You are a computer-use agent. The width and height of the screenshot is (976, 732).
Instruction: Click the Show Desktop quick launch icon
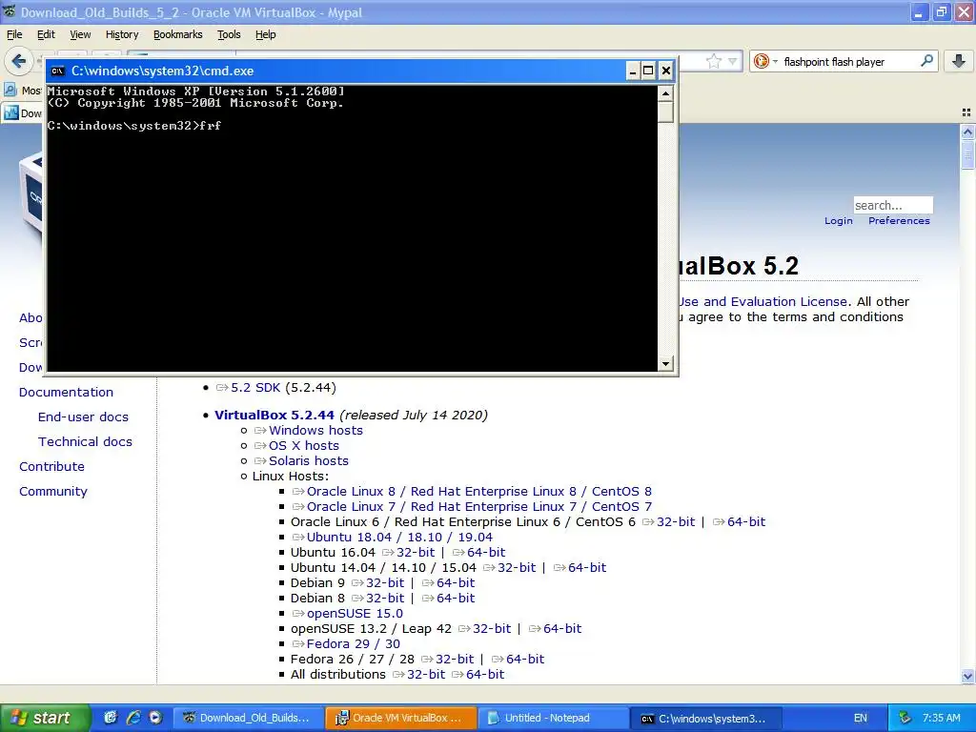[111, 718]
